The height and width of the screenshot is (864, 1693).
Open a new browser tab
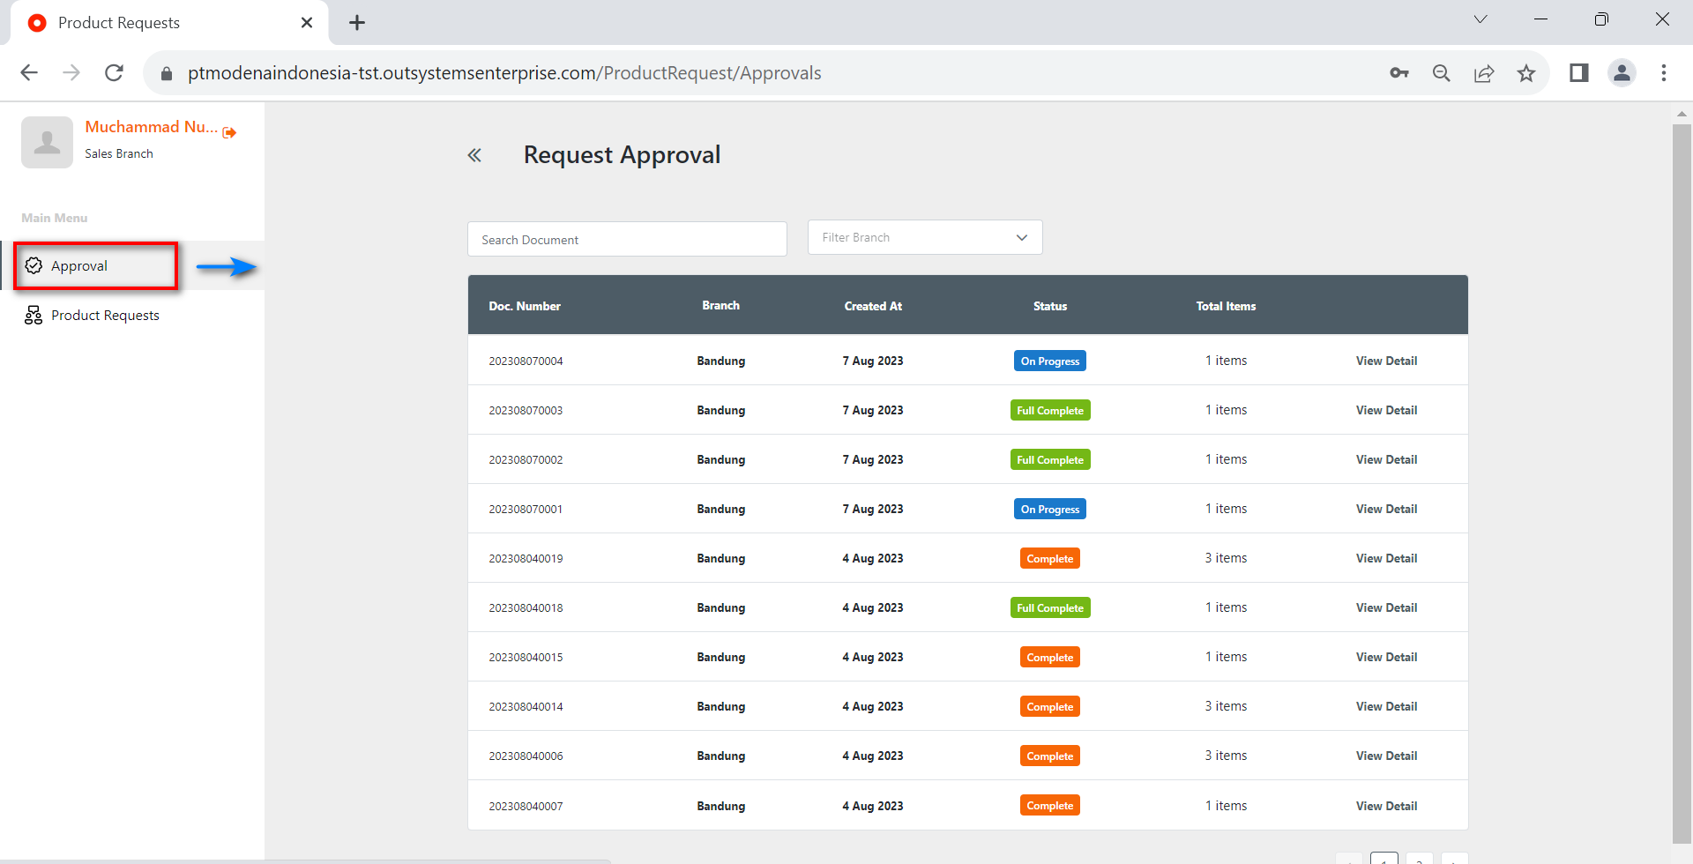[357, 23]
